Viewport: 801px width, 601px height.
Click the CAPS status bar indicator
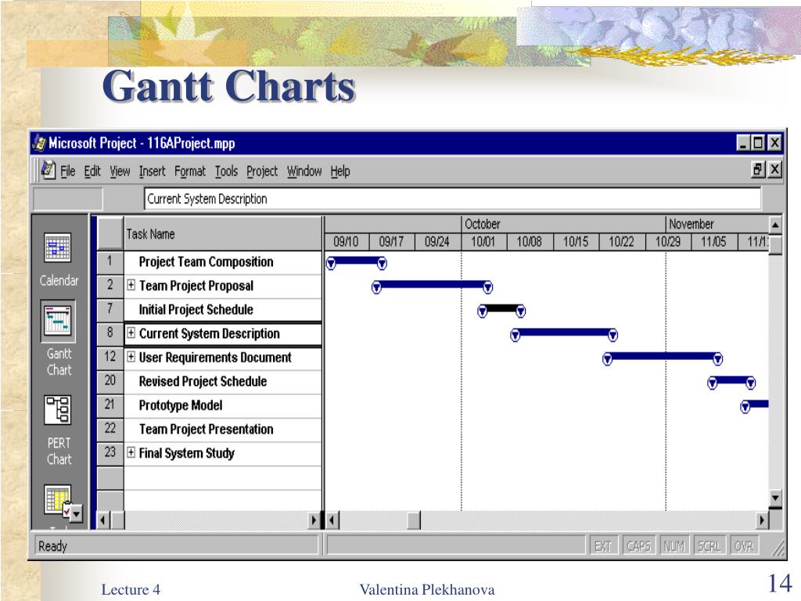[638, 546]
